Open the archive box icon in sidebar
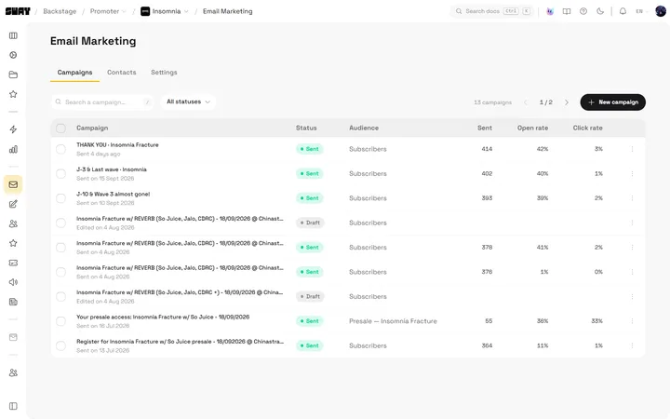Viewport: 670px width, 419px height. pos(13,337)
